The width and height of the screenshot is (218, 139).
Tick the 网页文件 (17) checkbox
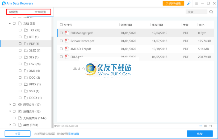[x=14, y=105]
